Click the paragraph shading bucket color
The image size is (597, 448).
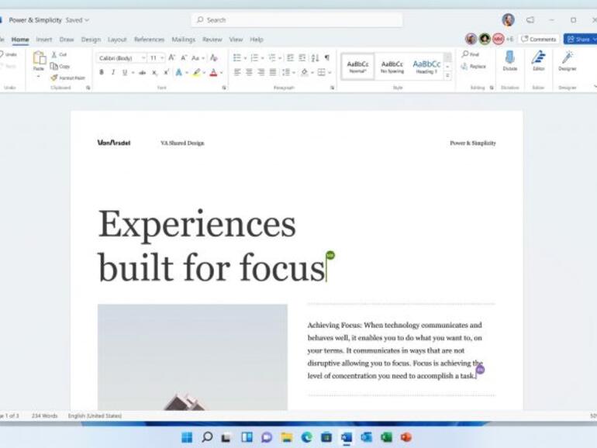coord(304,72)
